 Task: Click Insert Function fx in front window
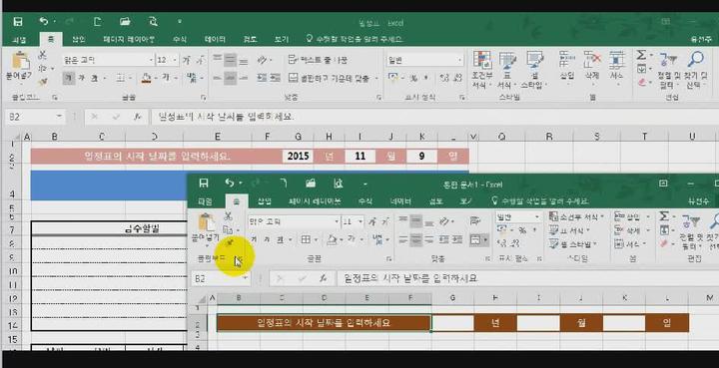point(323,278)
